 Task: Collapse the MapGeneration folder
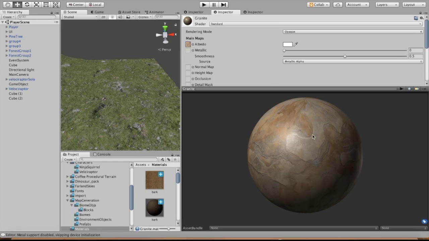tap(68, 200)
